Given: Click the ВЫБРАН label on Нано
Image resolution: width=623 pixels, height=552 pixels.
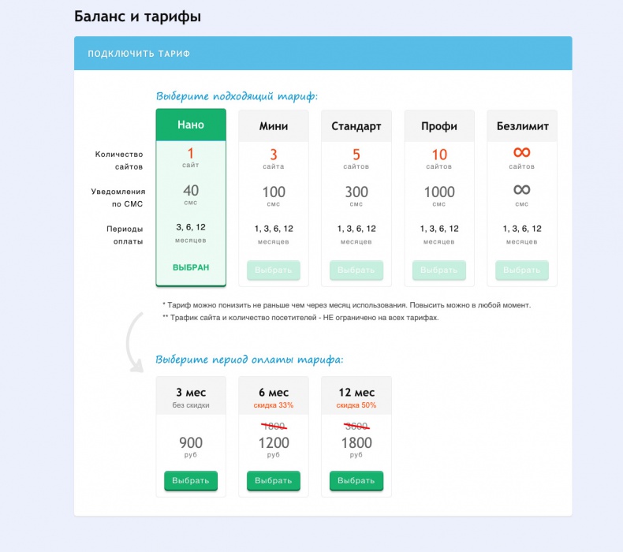Looking at the screenshot, I should tap(191, 267).
